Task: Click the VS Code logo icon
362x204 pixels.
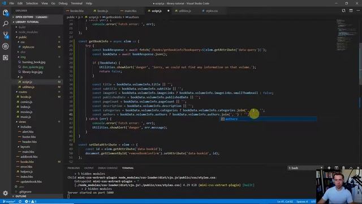Action: [4, 3]
